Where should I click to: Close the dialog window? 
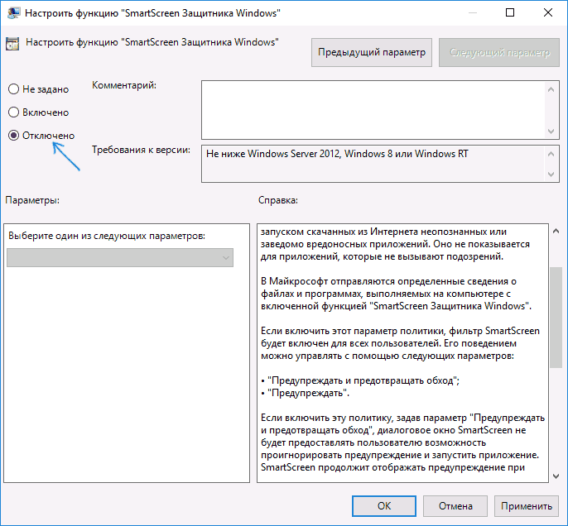548,12
